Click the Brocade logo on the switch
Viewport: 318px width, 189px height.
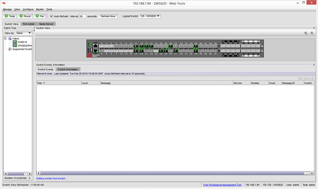click(x=89, y=56)
